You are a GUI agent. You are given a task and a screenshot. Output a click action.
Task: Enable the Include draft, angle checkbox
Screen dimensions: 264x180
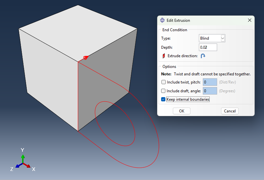click(163, 91)
